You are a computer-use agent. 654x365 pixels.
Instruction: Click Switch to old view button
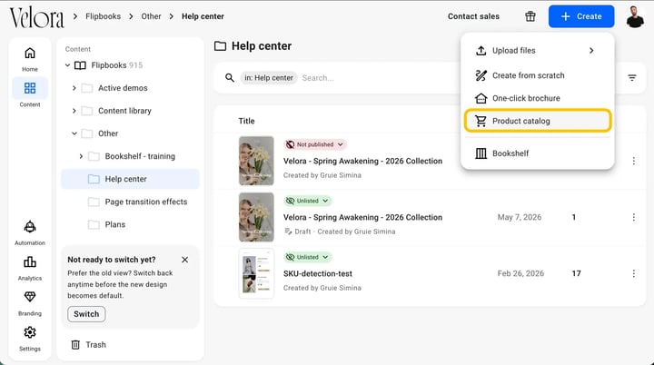coord(86,314)
